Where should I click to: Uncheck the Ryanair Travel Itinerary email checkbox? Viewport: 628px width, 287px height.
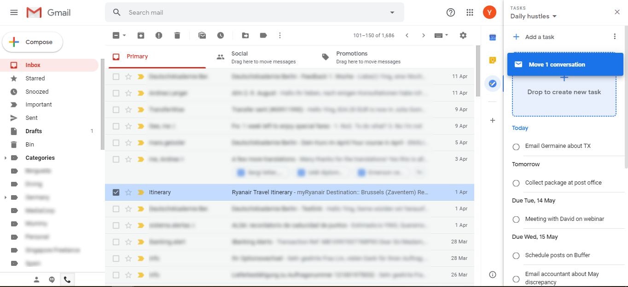tap(116, 192)
